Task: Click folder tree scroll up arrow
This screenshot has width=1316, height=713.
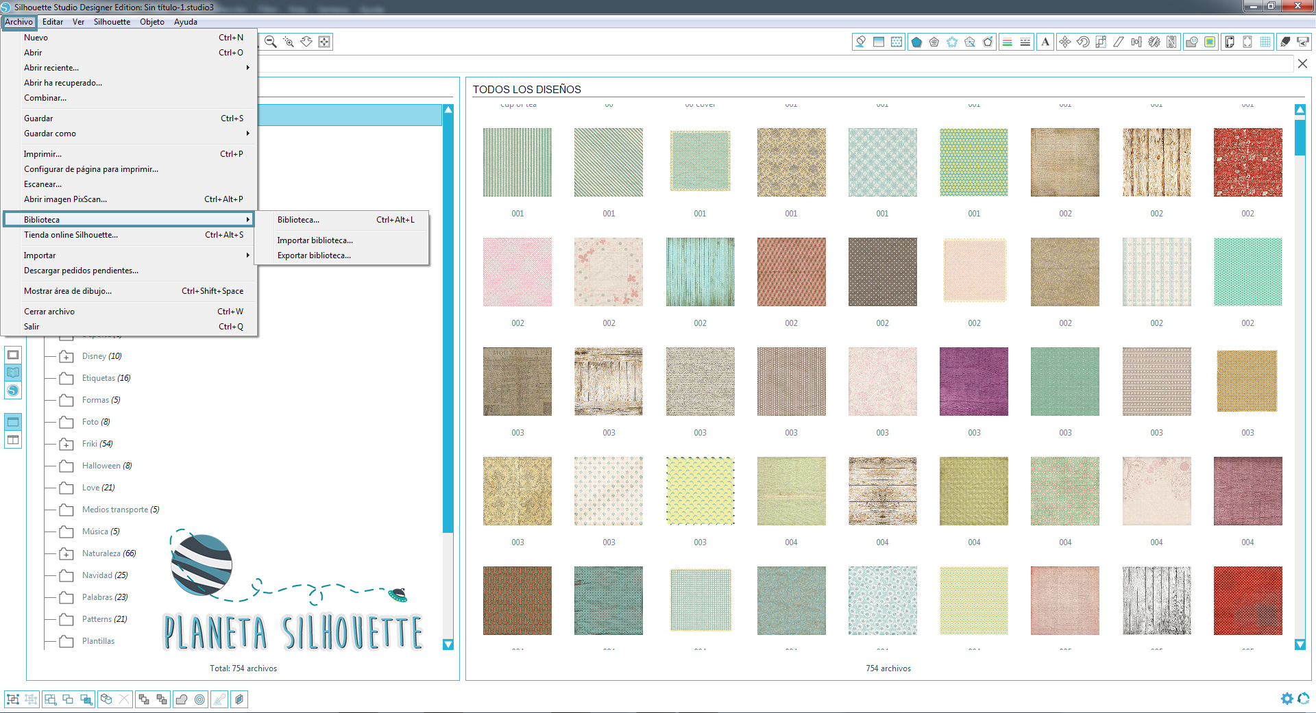Action: (x=448, y=110)
